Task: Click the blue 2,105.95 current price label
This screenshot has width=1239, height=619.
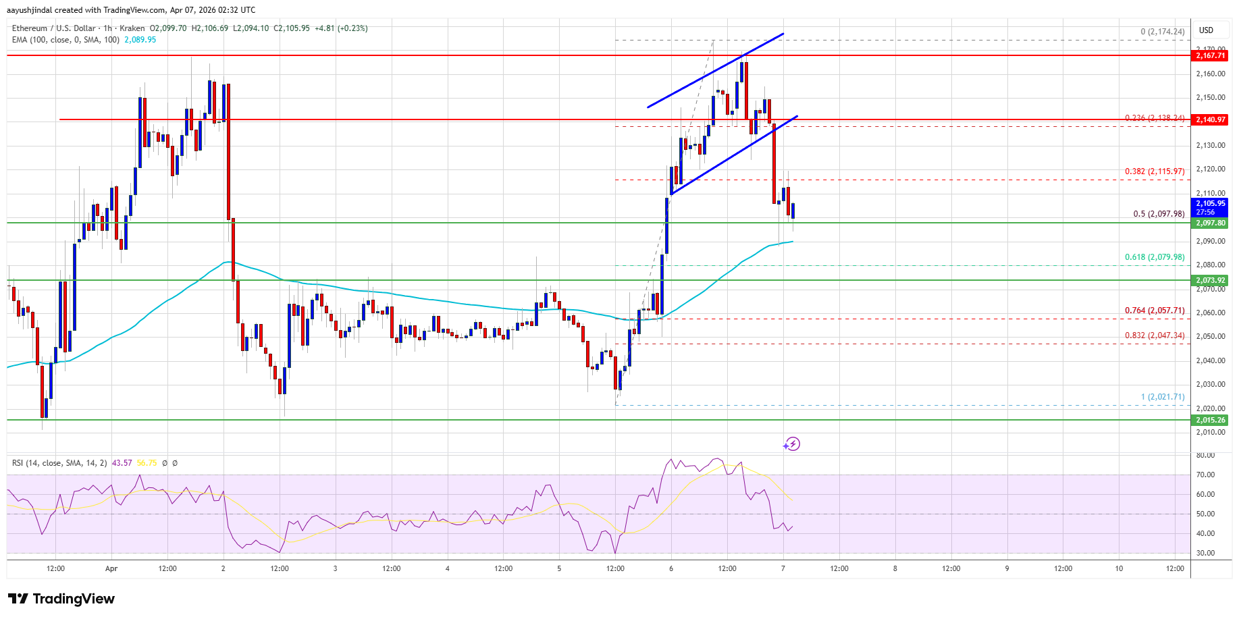Action: tap(1210, 203)
